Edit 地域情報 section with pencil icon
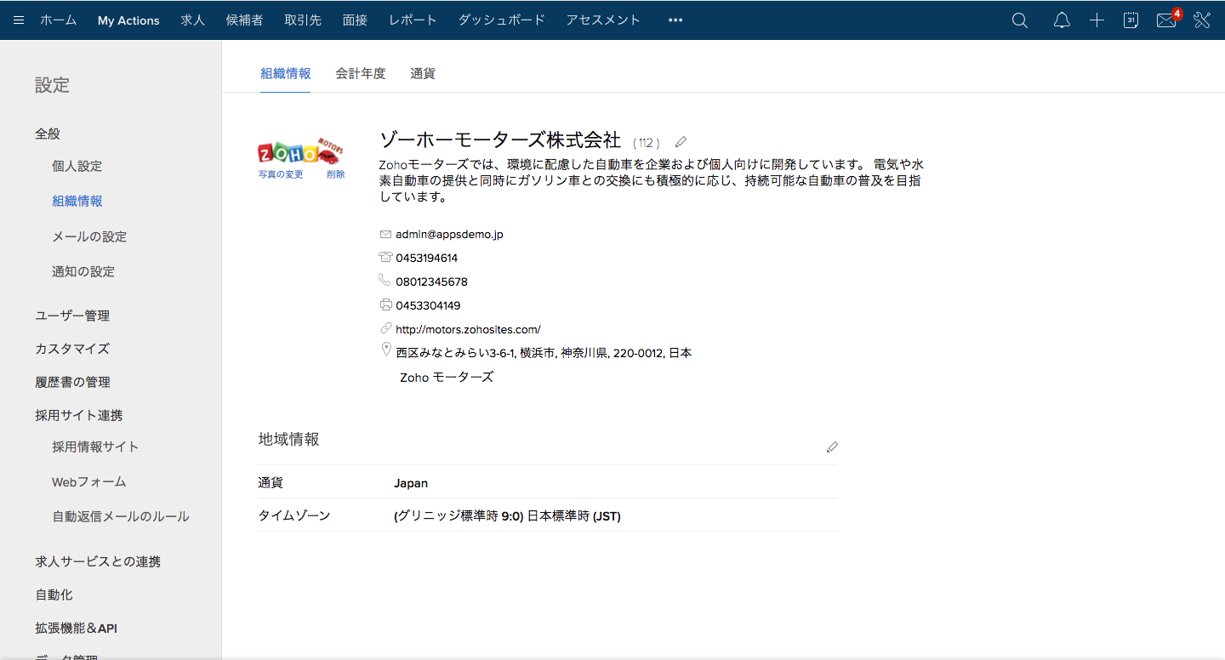Image resolution: width=1225 pixels, height=660 pixels. 832,447
